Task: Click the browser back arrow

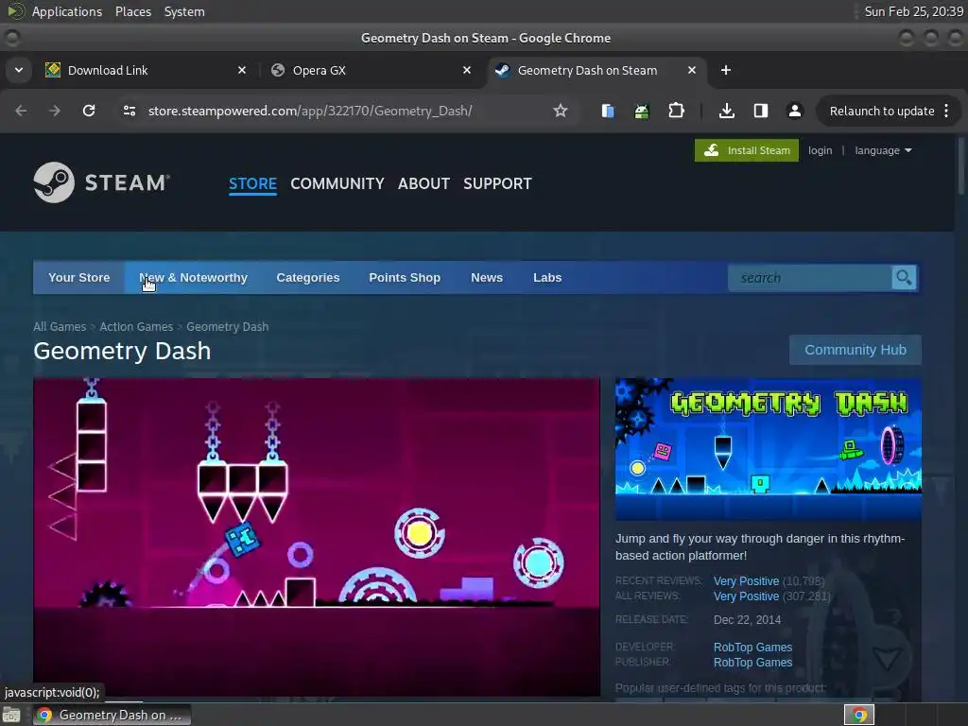Action: tap(21, 111)
